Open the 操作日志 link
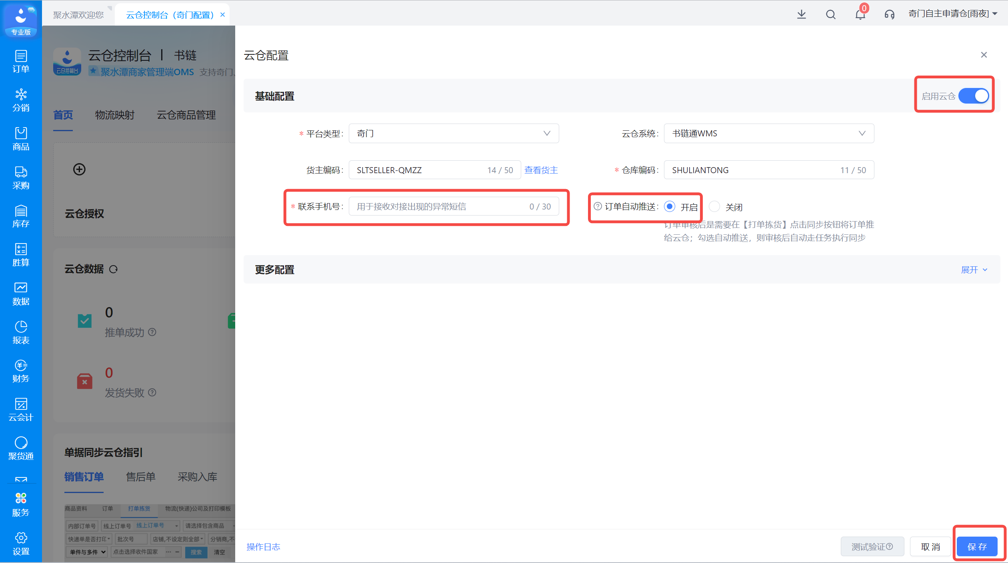1008x563 pixels. coord(263,547)
